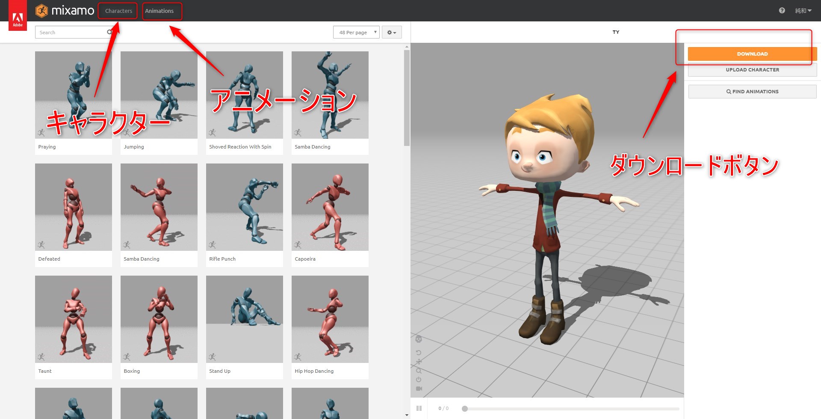This screenshot has height=419, width=821.
Task: Click the scrollbar down arrow
Action: (x=407, y=415)
